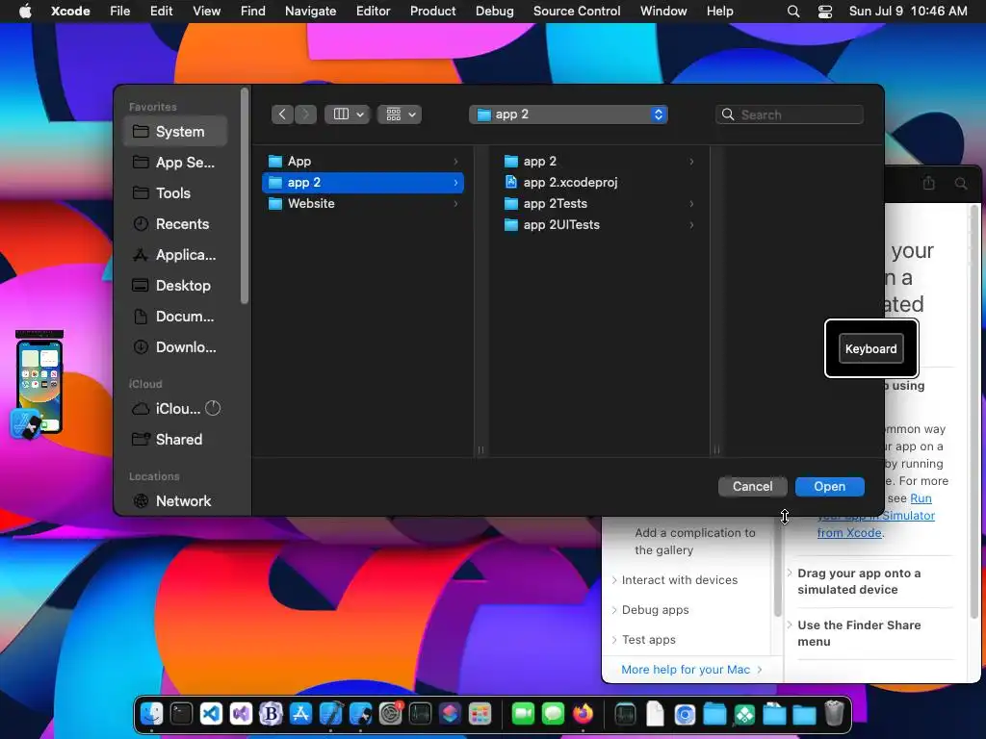
Task: Click the highlighted app 2 folder icon
Action: [x=274, y=182]
